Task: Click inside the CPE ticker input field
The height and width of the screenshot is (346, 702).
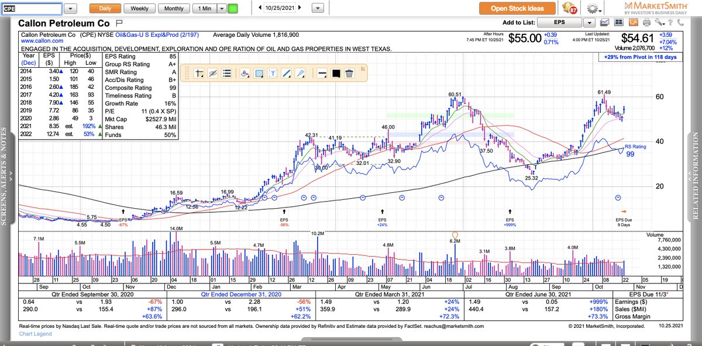Action: pos(32,8)
